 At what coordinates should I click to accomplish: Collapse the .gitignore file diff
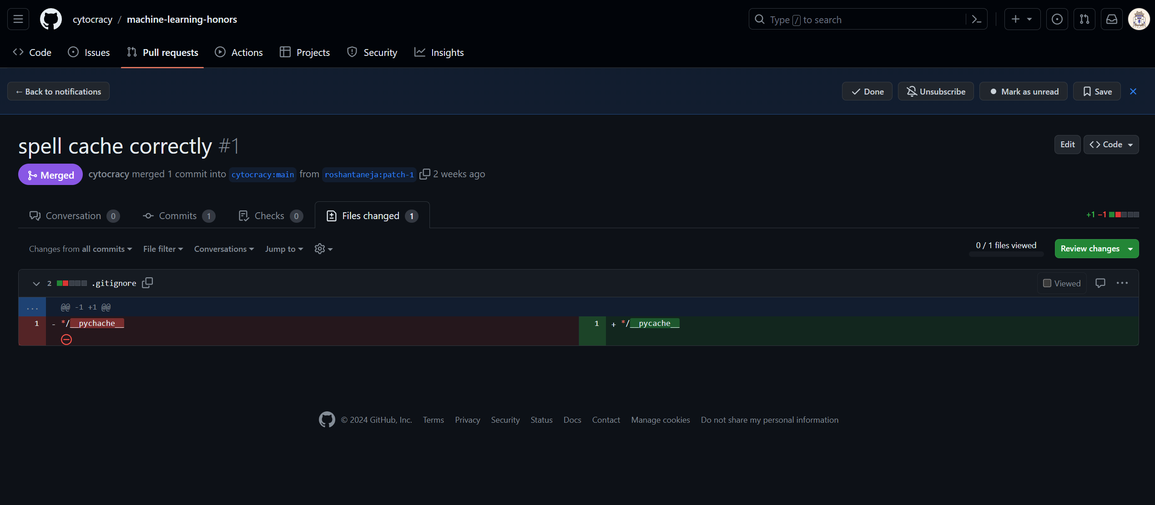tap(36, 283)
